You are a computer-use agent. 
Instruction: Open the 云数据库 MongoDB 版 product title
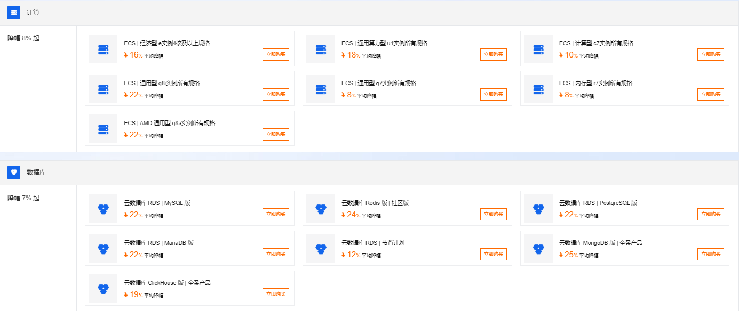click(600, 243)
